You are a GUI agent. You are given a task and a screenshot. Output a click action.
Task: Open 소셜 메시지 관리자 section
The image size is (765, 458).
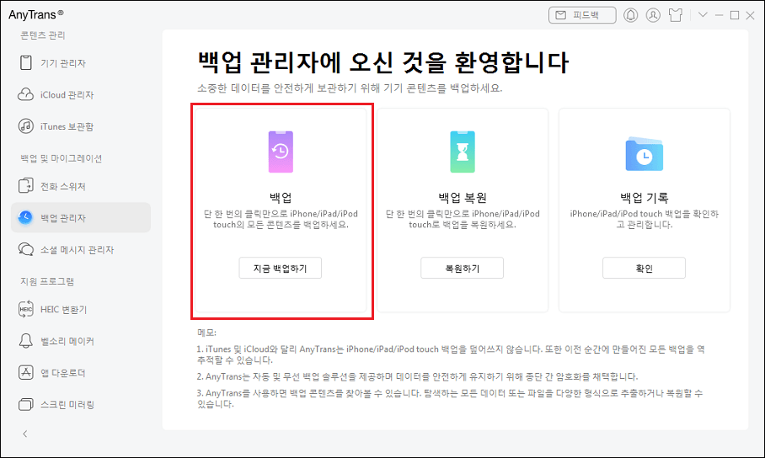pos(77,249)
